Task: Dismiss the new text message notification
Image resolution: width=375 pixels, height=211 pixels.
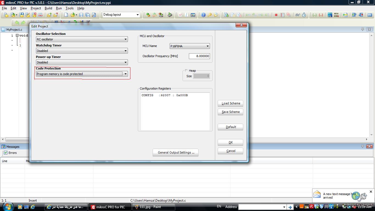Action: click(371, 191)
